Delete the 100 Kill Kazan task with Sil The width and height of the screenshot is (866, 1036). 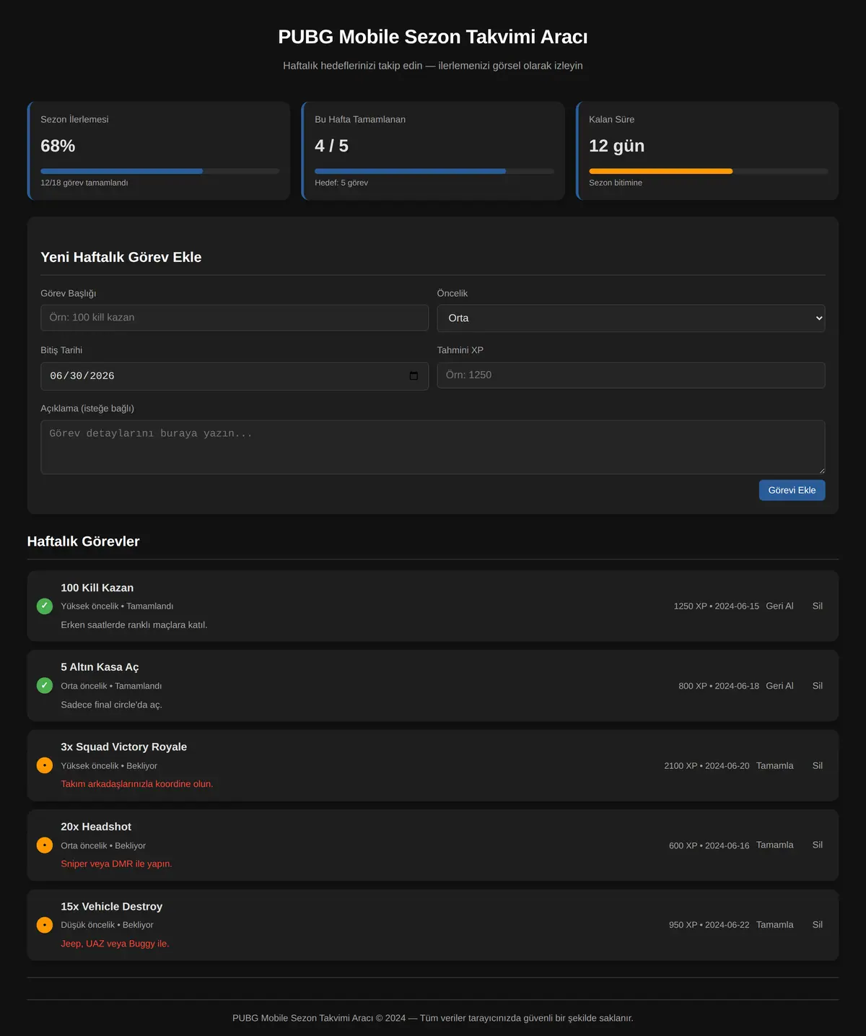click(x=818, y=606)
